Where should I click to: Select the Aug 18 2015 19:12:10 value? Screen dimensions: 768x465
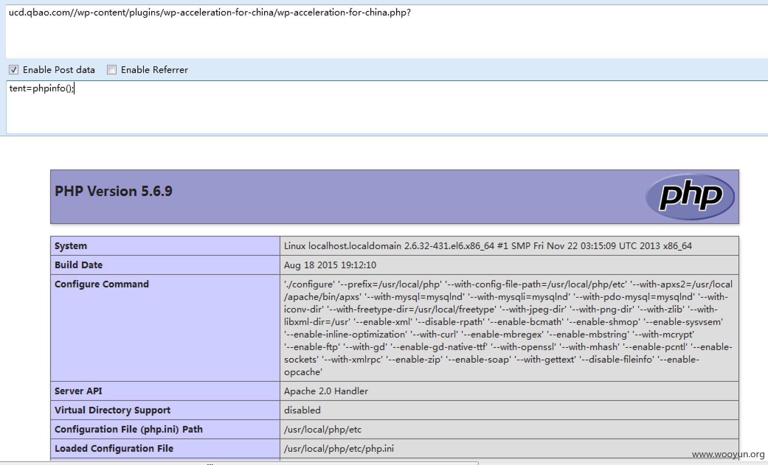coord(330,265)
